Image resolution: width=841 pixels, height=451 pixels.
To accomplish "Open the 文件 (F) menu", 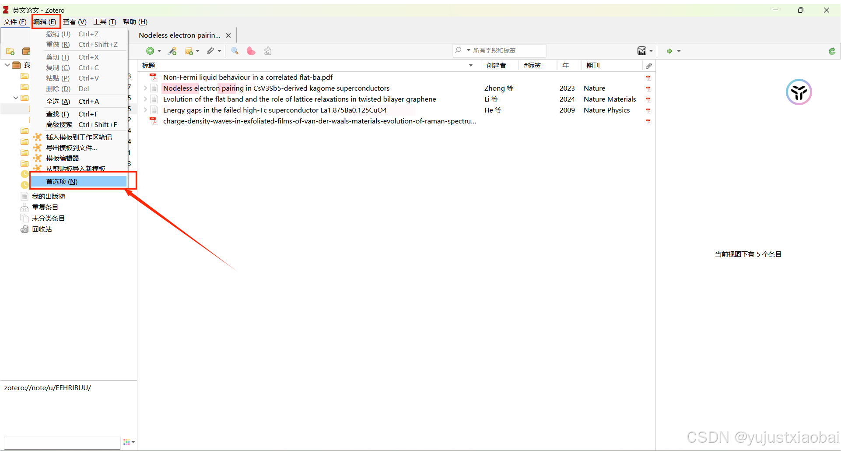I will point(15,22).
